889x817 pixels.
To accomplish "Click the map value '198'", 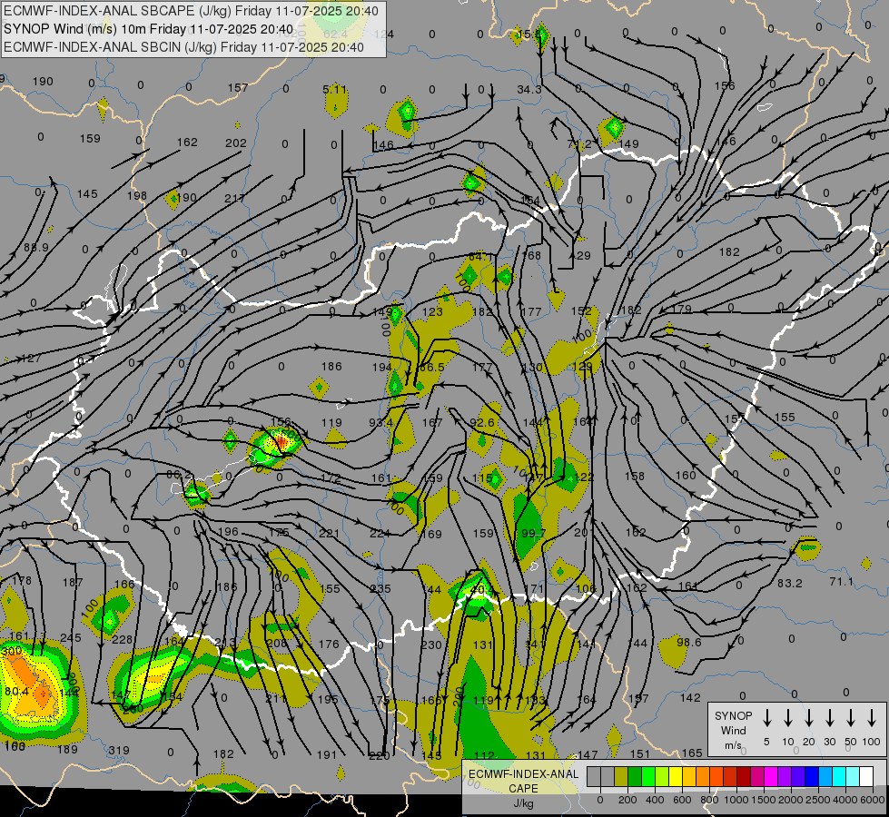I will (x=136, y=195).
